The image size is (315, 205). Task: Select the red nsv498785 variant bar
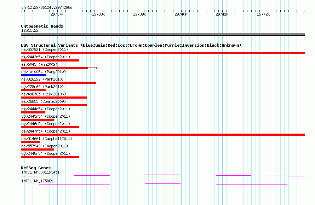point(54,98)
